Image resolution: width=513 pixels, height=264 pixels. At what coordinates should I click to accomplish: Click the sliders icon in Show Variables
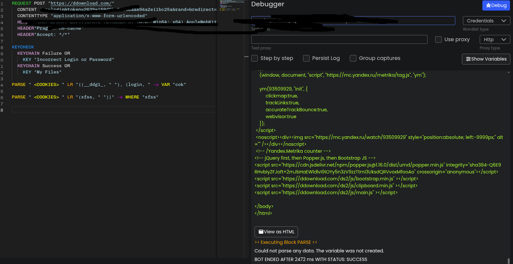[x=468, y=59]
